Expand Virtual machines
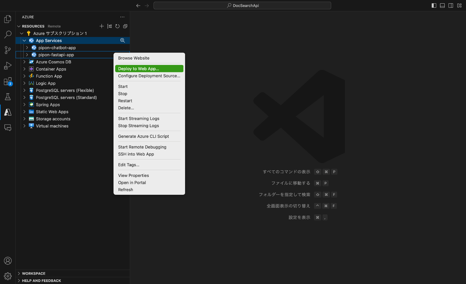The height and width of the screenshot is (284, 466). pyautogui.click(x=24, y=126)
